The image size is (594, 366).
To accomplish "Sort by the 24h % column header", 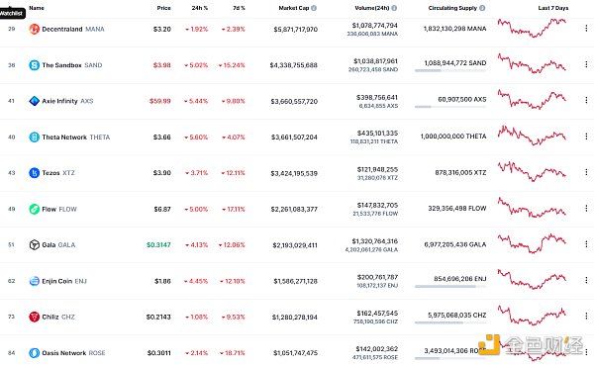I will (200, 8).
